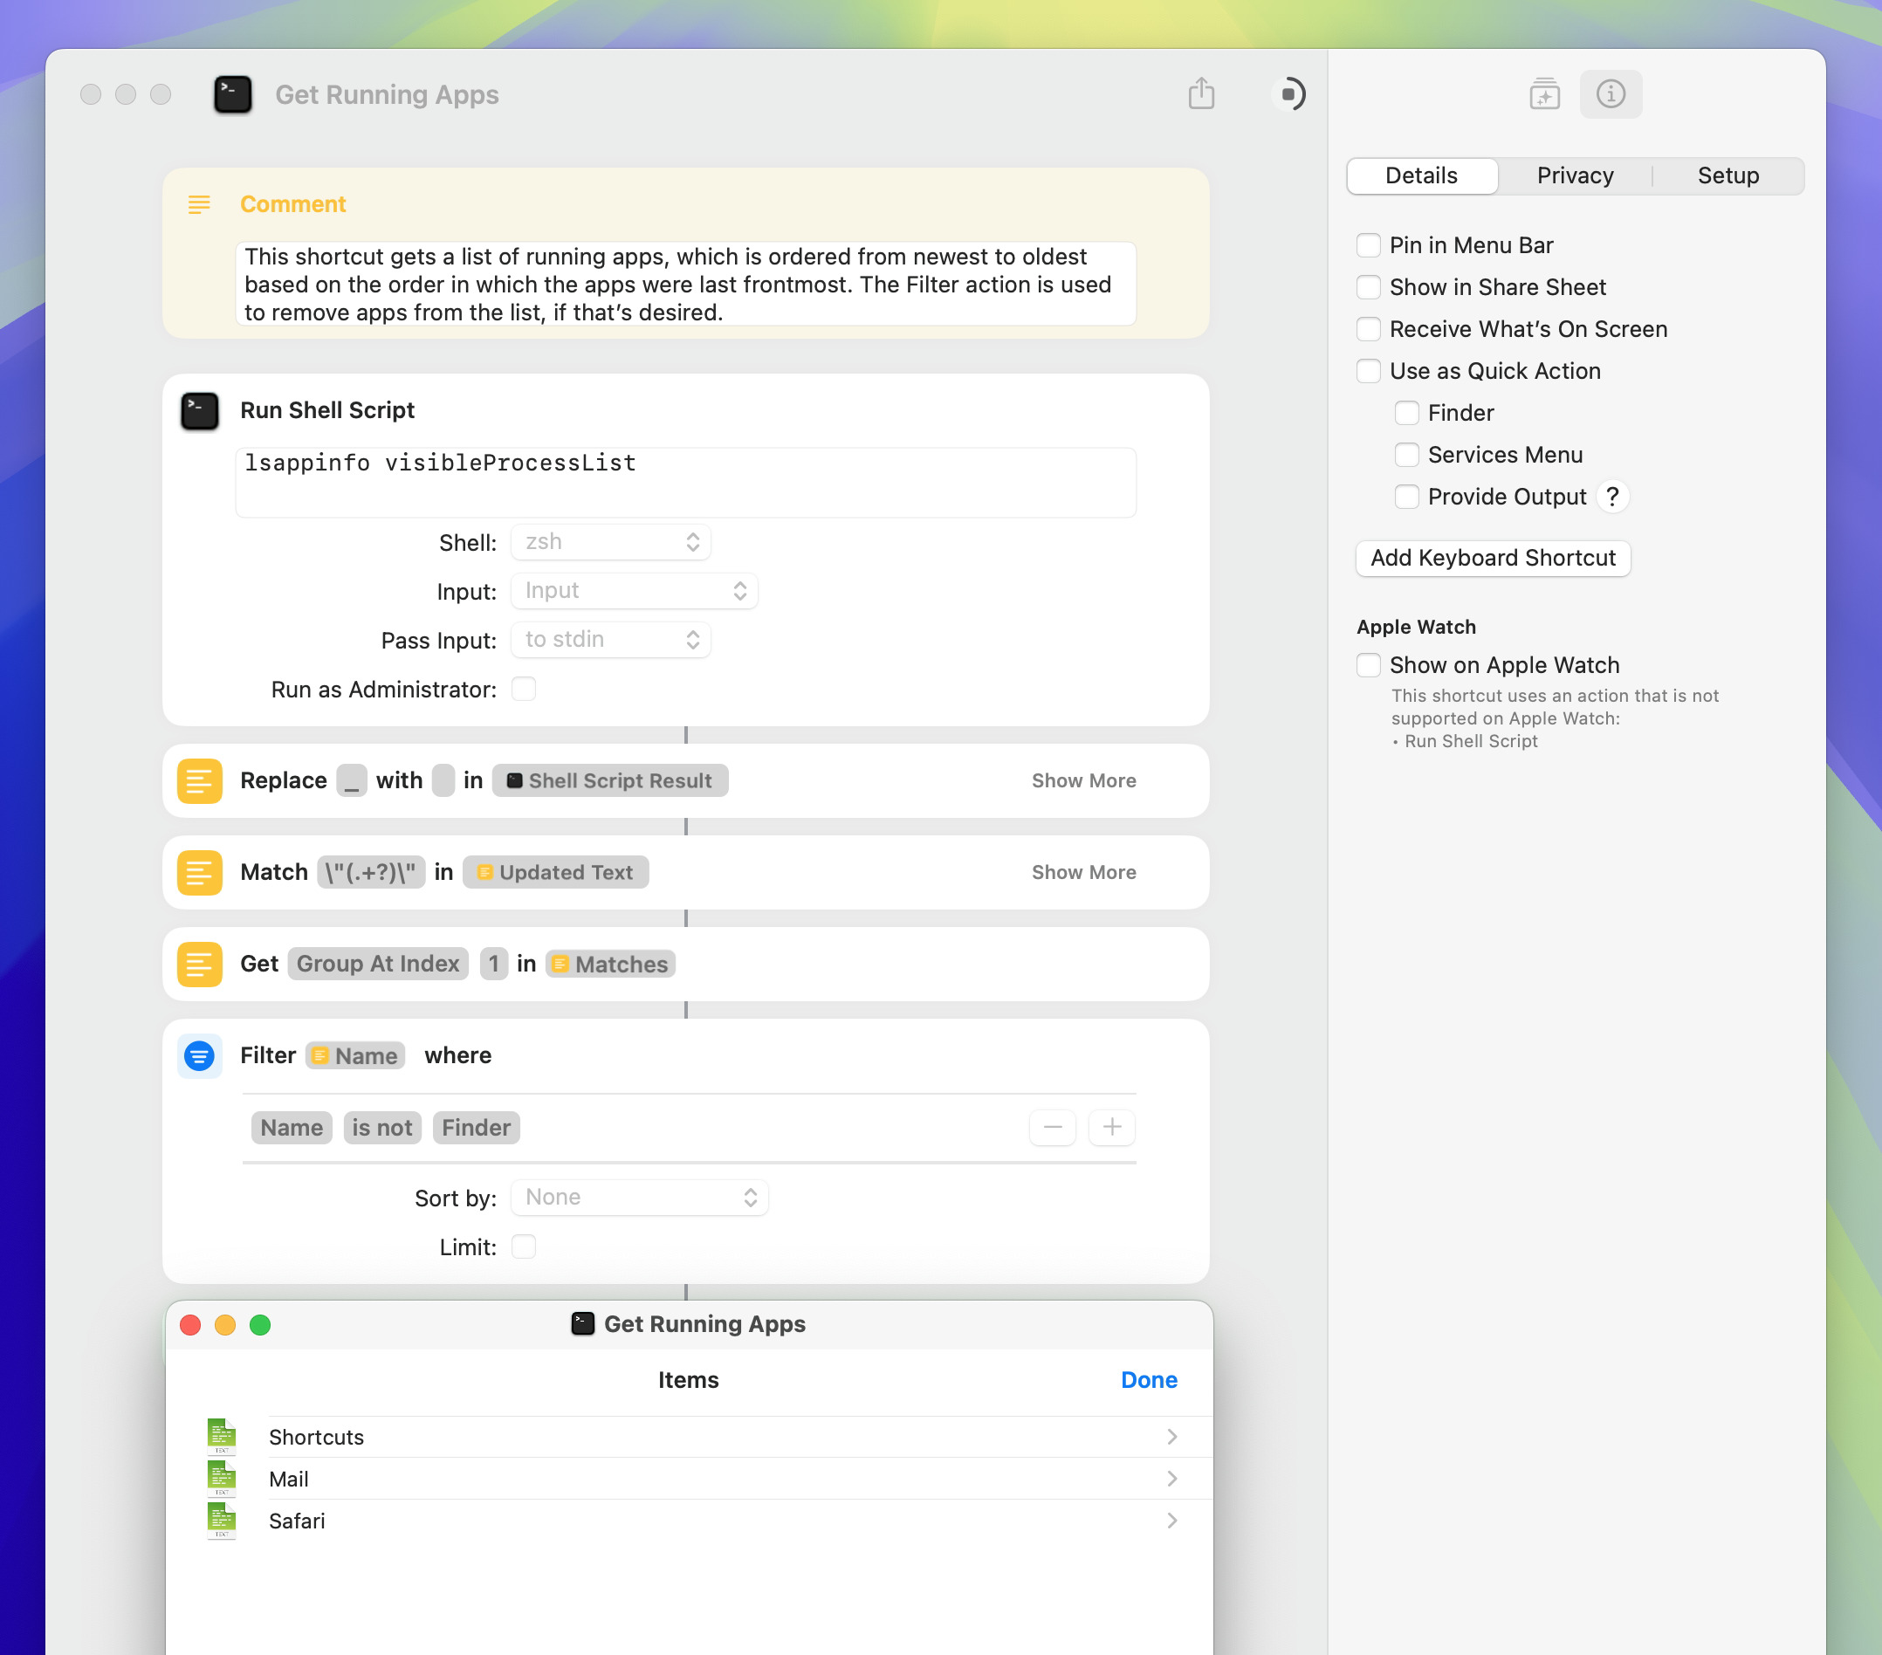Viewport: 1882px width, 1655px height.
Task: Remove the filter condition with the minus button
Action: [x=1053, y=1127]
